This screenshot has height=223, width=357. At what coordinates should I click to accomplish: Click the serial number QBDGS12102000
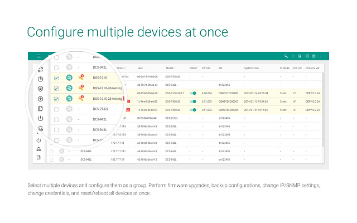[228, 93]
